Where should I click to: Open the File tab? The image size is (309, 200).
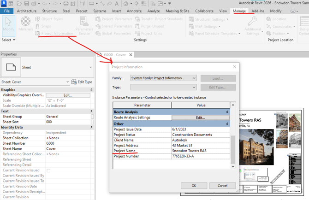[7, 11]
